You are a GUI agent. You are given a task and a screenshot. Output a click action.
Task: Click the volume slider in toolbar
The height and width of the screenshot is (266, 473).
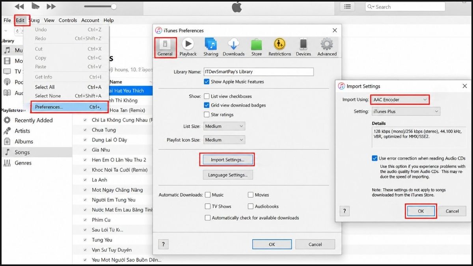100,6
